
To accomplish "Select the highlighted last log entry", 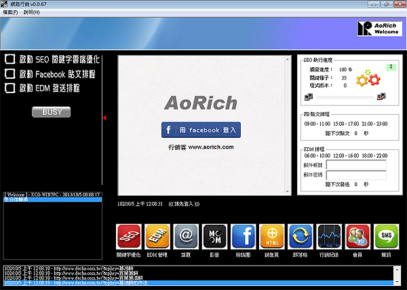I will pyautogui.click(x=199, y=283).
